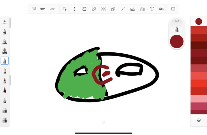Screen dimensions: 207x135
Task: Select the dark pointed brush pen
Action: 5,90
